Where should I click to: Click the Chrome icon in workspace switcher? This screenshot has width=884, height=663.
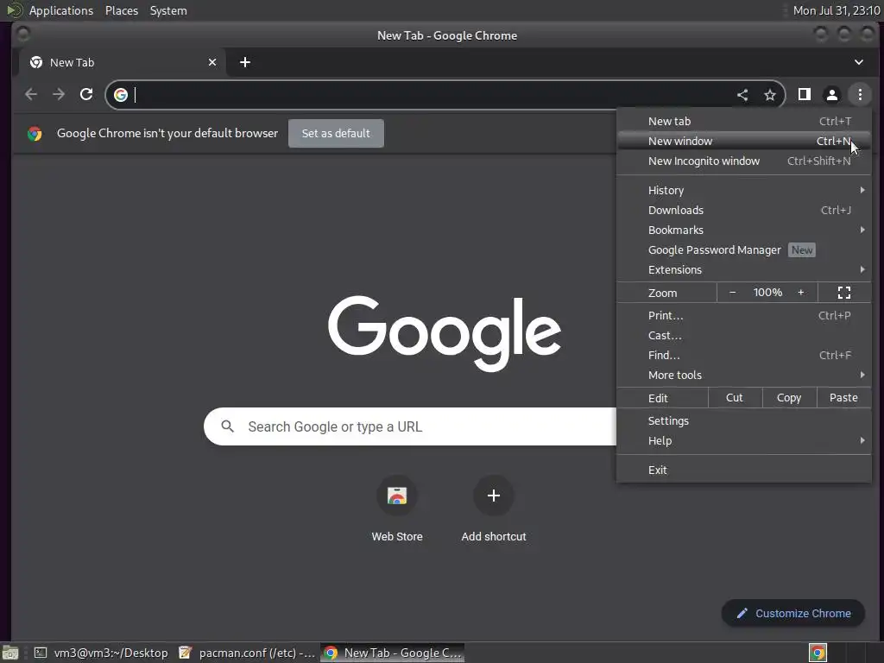click(818, 653)
